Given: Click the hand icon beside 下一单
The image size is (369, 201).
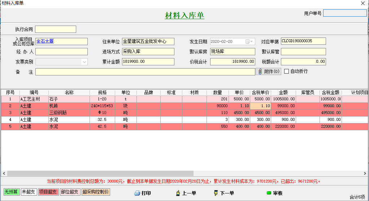Looking at the screenshot, I should (x=216, y=193).
